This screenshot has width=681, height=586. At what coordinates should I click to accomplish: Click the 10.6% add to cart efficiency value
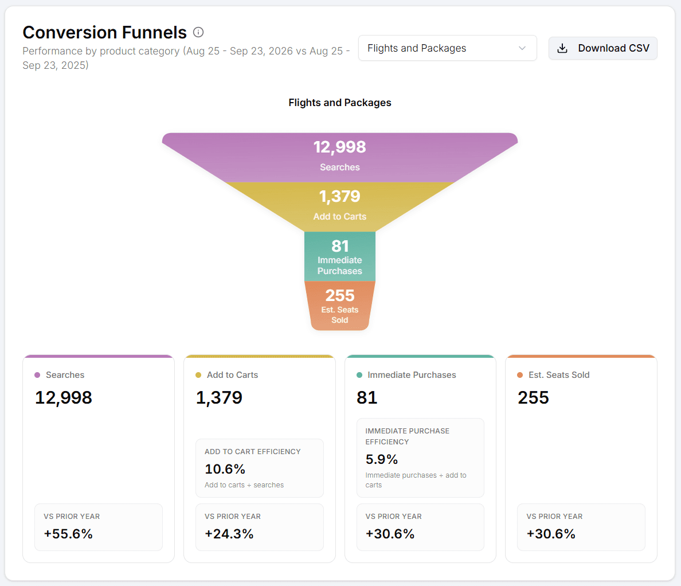225,469
